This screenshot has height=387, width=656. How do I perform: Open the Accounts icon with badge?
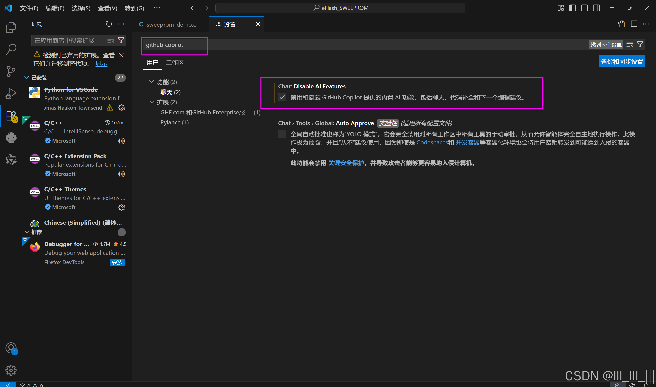click(11, 348)
